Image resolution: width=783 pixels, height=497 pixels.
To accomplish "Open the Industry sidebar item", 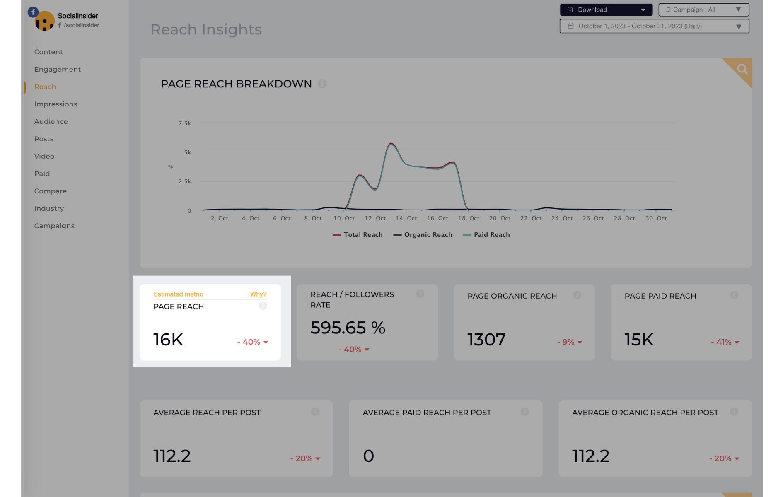I will pos(49,208).
